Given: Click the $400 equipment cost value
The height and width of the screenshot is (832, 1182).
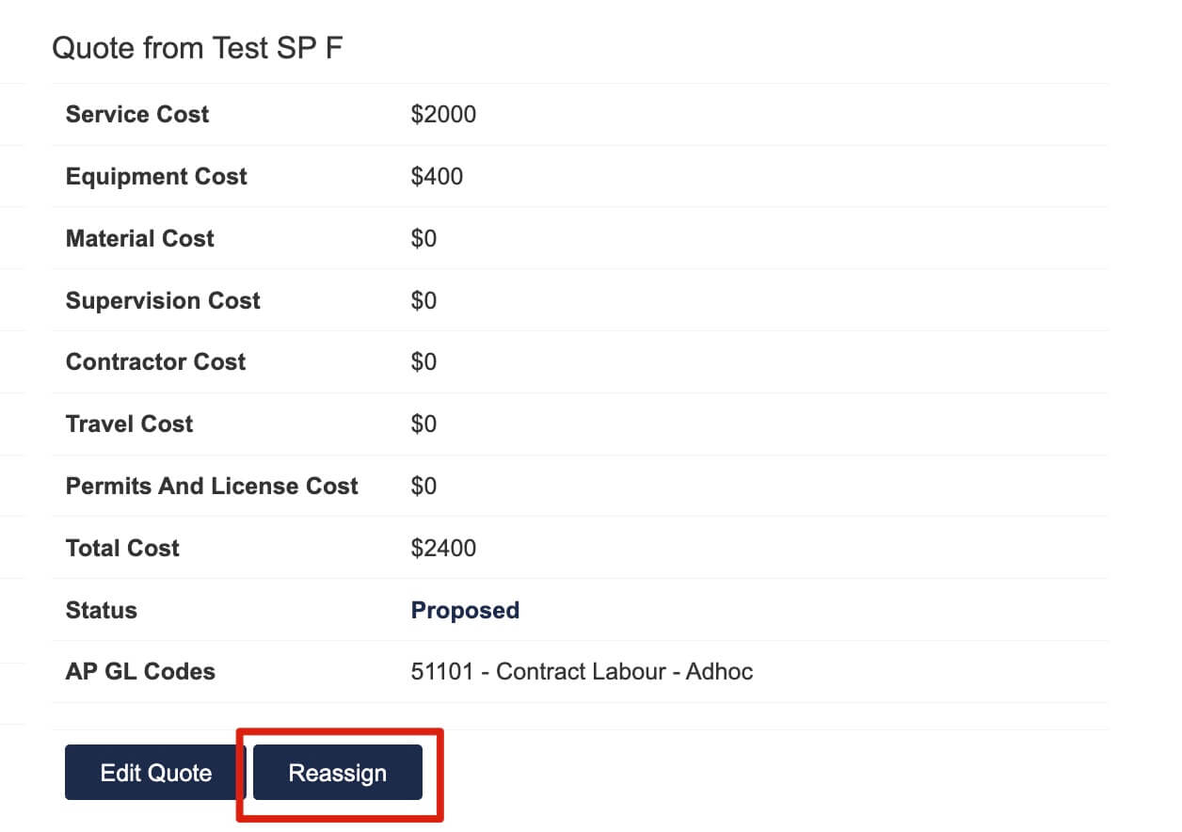Looking at the screenshot, I should [437, 176].
